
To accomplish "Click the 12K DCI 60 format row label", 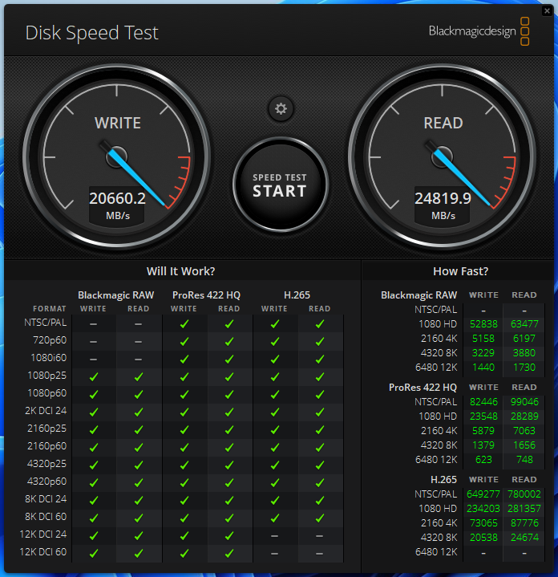I will tap(43, 552).
